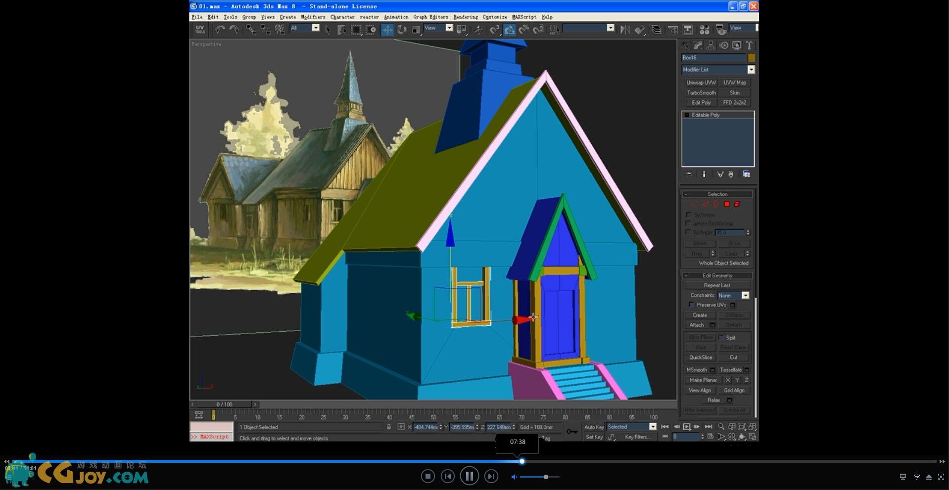Click the Redo arrow in the main toolbar
This screenshot has height=490, width=949.
234,30
